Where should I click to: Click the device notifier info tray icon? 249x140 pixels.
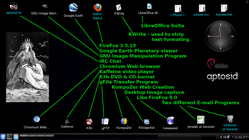coord(217,137)
